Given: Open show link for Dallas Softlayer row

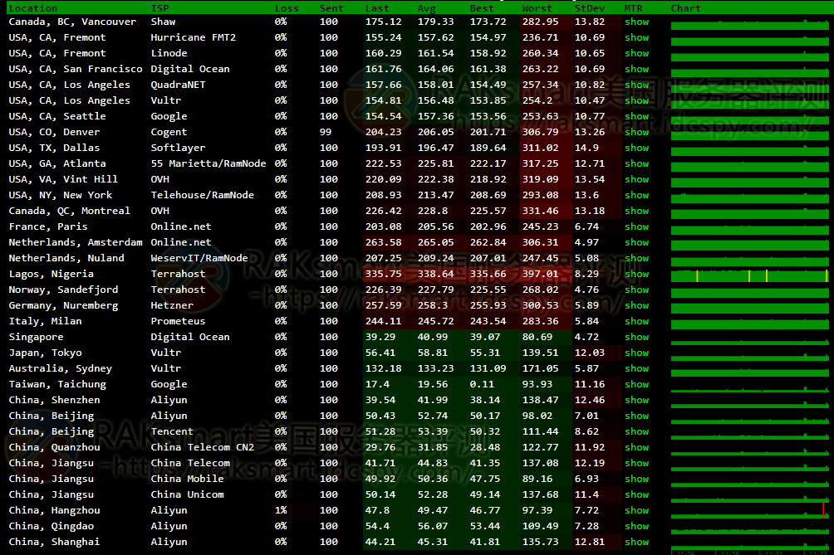Looking at the screenshot, I should click(x=636, y=148).
